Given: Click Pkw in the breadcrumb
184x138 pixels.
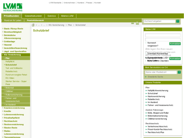Looking at the screenshot, I should [x=70, y=25].
